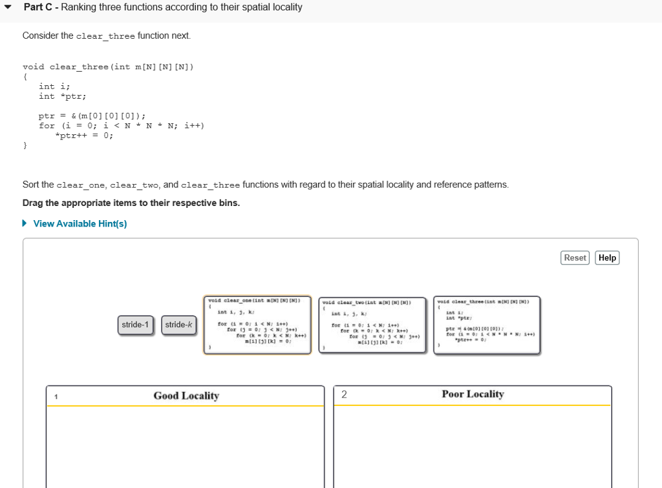Select the stride-1 draggable label
Viewport: 662px width, 488px height.
click(x=136, y=325)
